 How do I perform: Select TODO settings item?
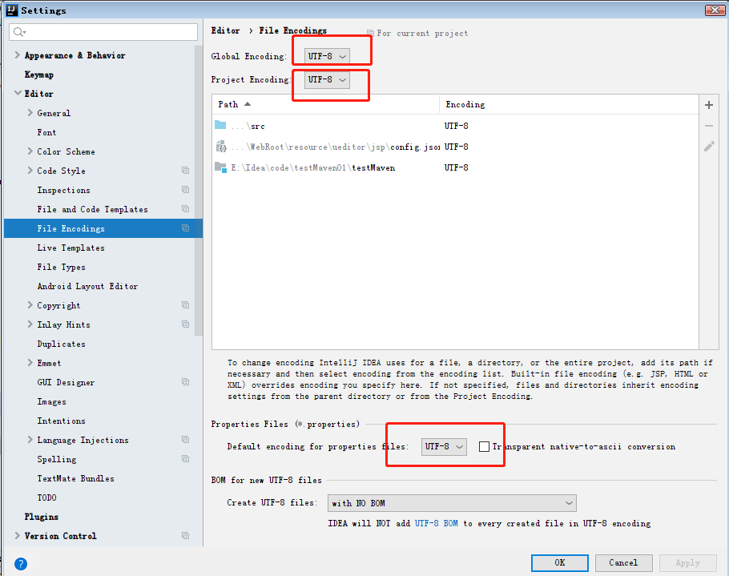point(46,498)
